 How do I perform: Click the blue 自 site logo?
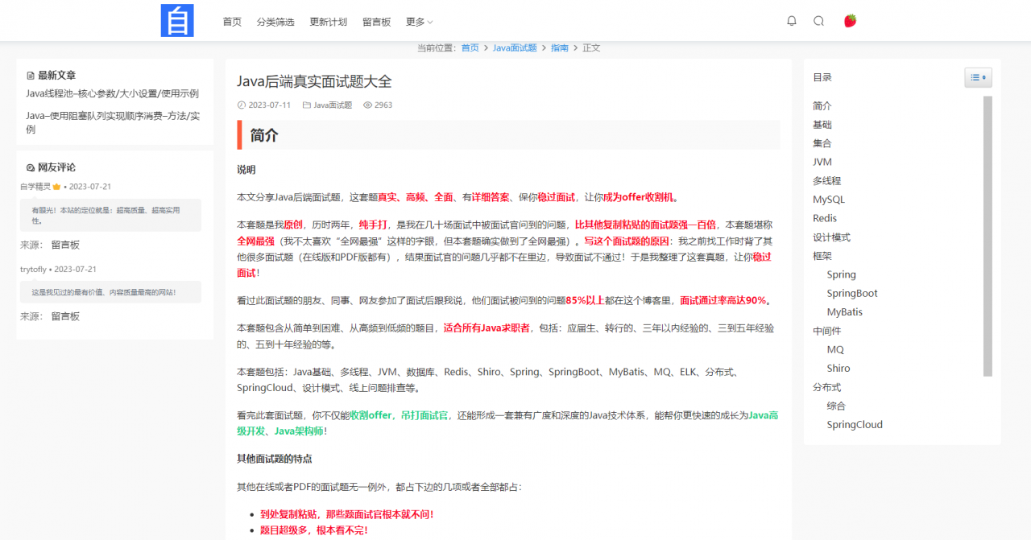coord(177,20)
